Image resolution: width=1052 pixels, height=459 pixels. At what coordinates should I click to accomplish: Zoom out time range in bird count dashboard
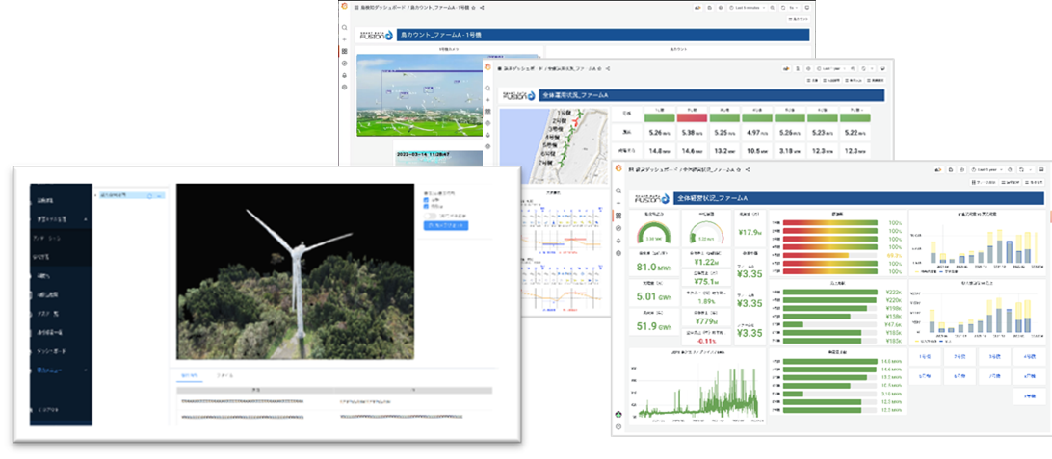point(773,7)
